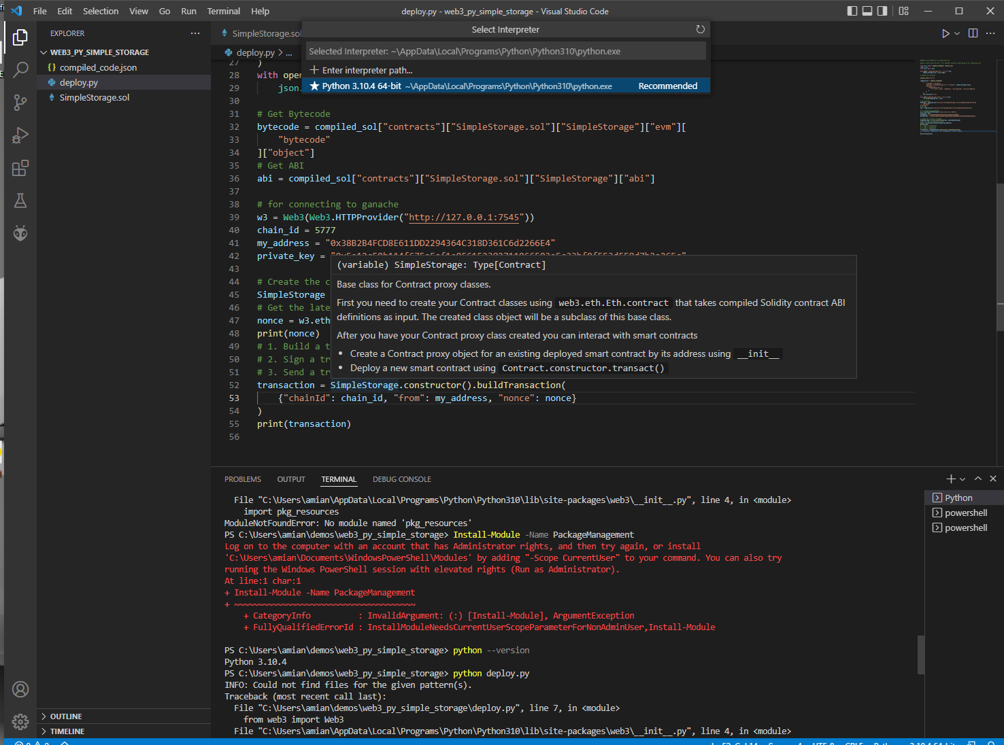Click the Selected Interpreter input box
Image resolution: width=1004 pixels, height=745 pixels.
point(505,51)
